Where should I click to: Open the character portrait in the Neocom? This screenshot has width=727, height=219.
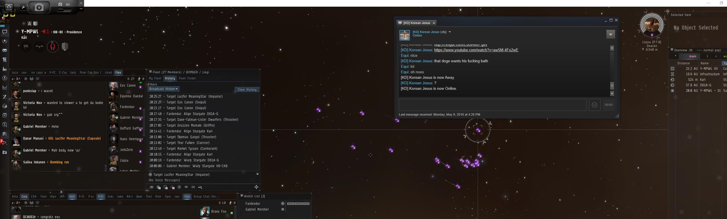(4, 20)
